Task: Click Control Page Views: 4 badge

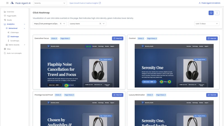Action: click(x=152, y=38)
